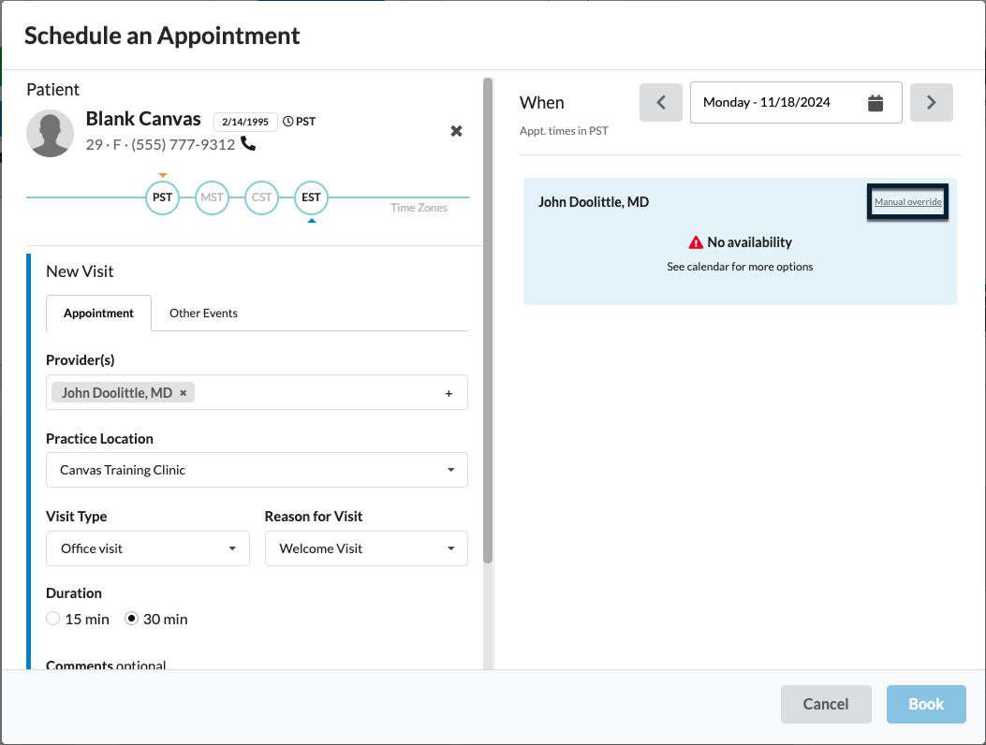Screen dimensions: 986x745
Task: Click the Manual override link
Action: [907, 202]
